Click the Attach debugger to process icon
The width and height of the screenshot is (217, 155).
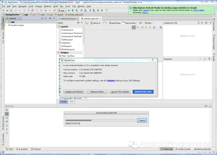click(x=77, y=11)
